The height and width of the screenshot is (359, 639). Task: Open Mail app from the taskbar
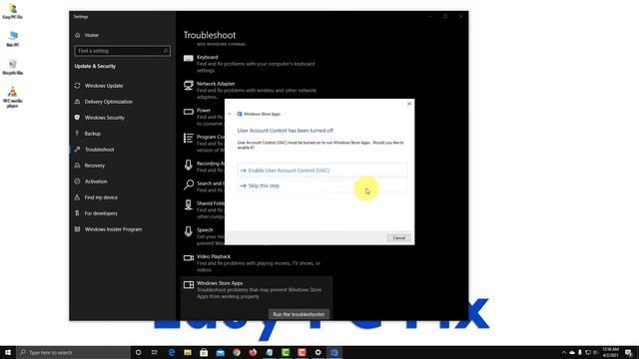pos(220,352)
